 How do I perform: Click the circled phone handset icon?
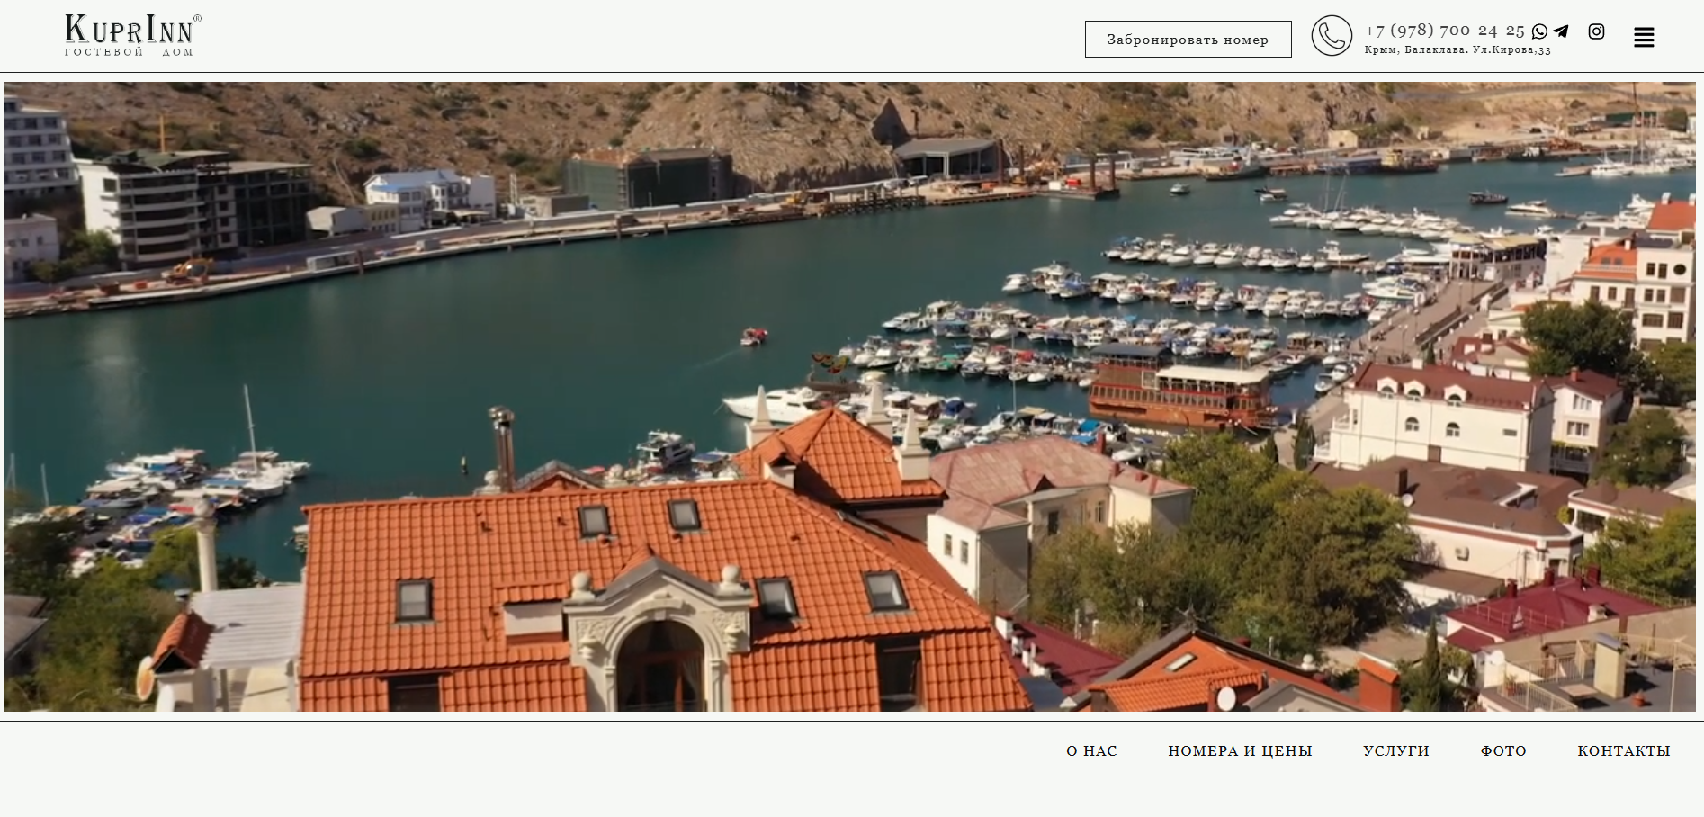click(1332, 36)
